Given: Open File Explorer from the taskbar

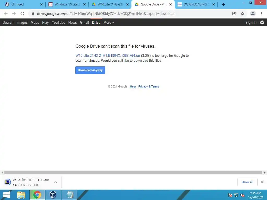Looking at the screenshot, I should pyautogui.click(x=21, y=195).
